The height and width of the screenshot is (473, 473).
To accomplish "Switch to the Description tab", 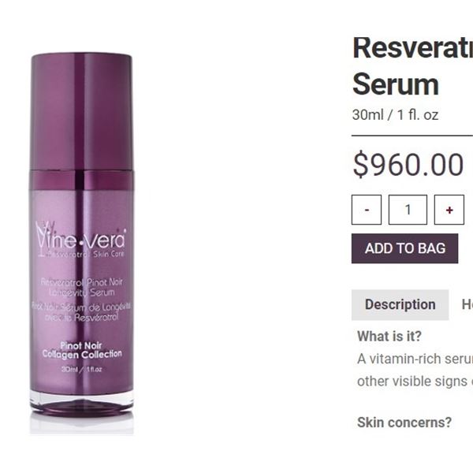I will 400,304.
